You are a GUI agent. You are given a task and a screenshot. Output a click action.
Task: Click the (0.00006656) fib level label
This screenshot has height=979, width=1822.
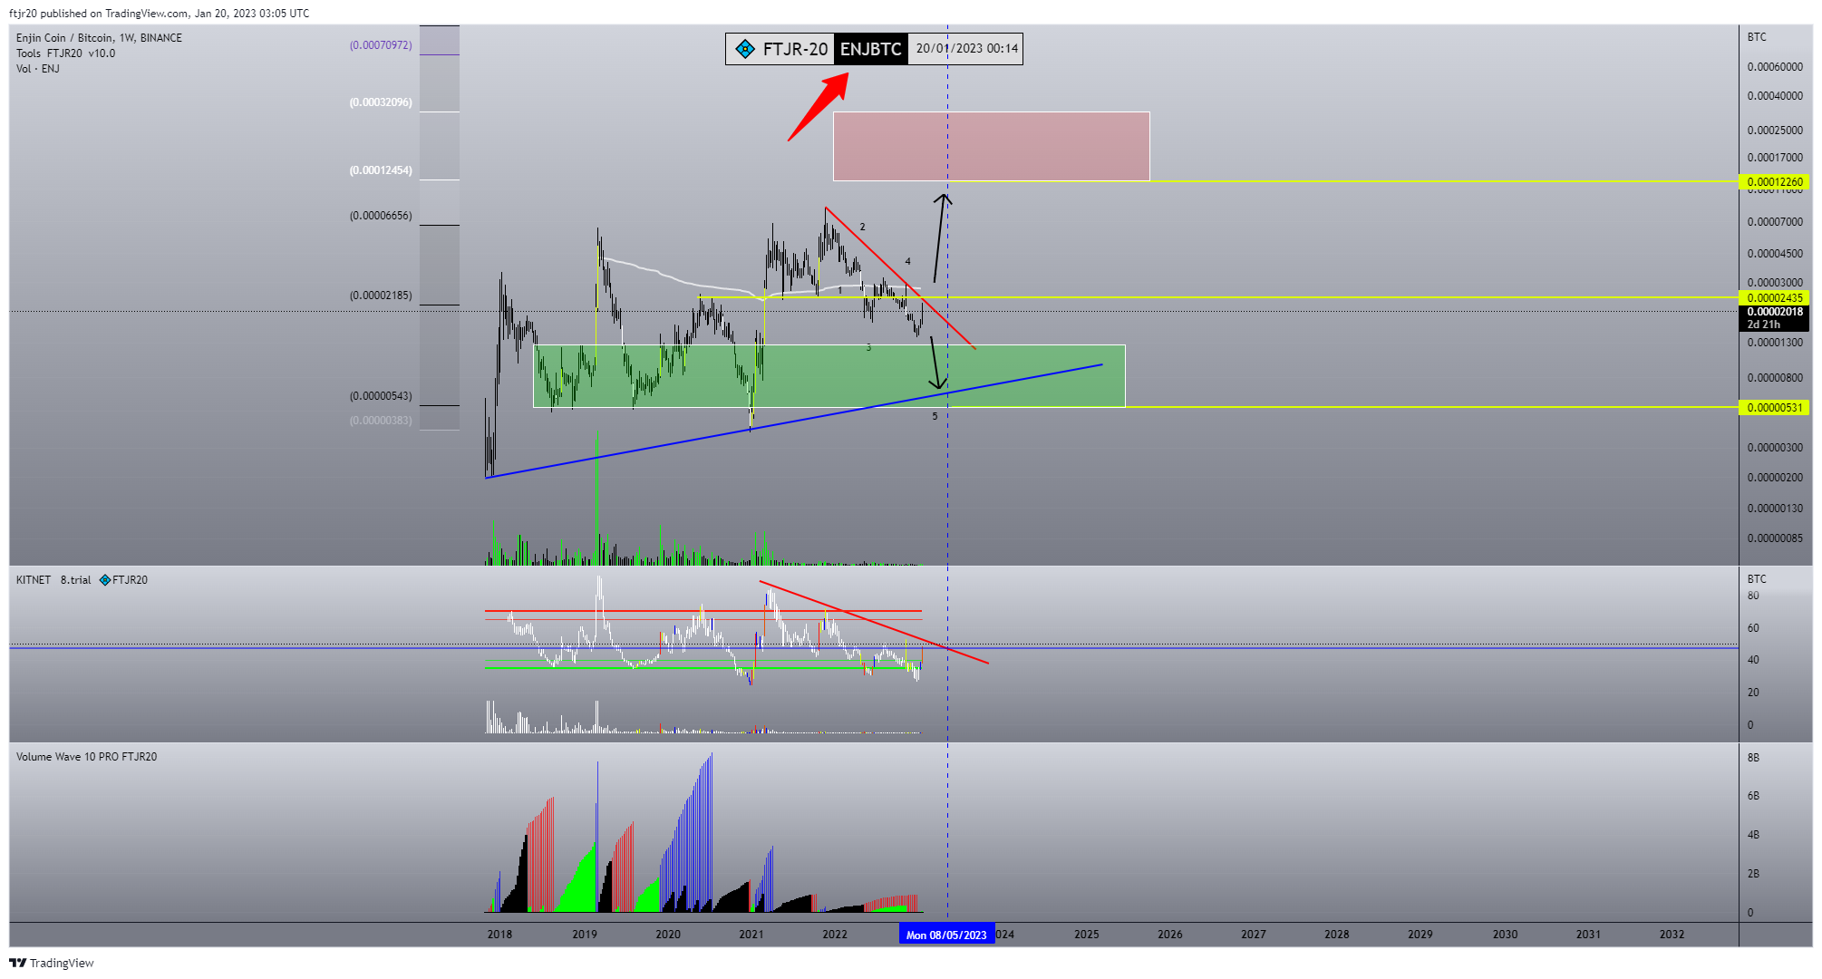381,216
